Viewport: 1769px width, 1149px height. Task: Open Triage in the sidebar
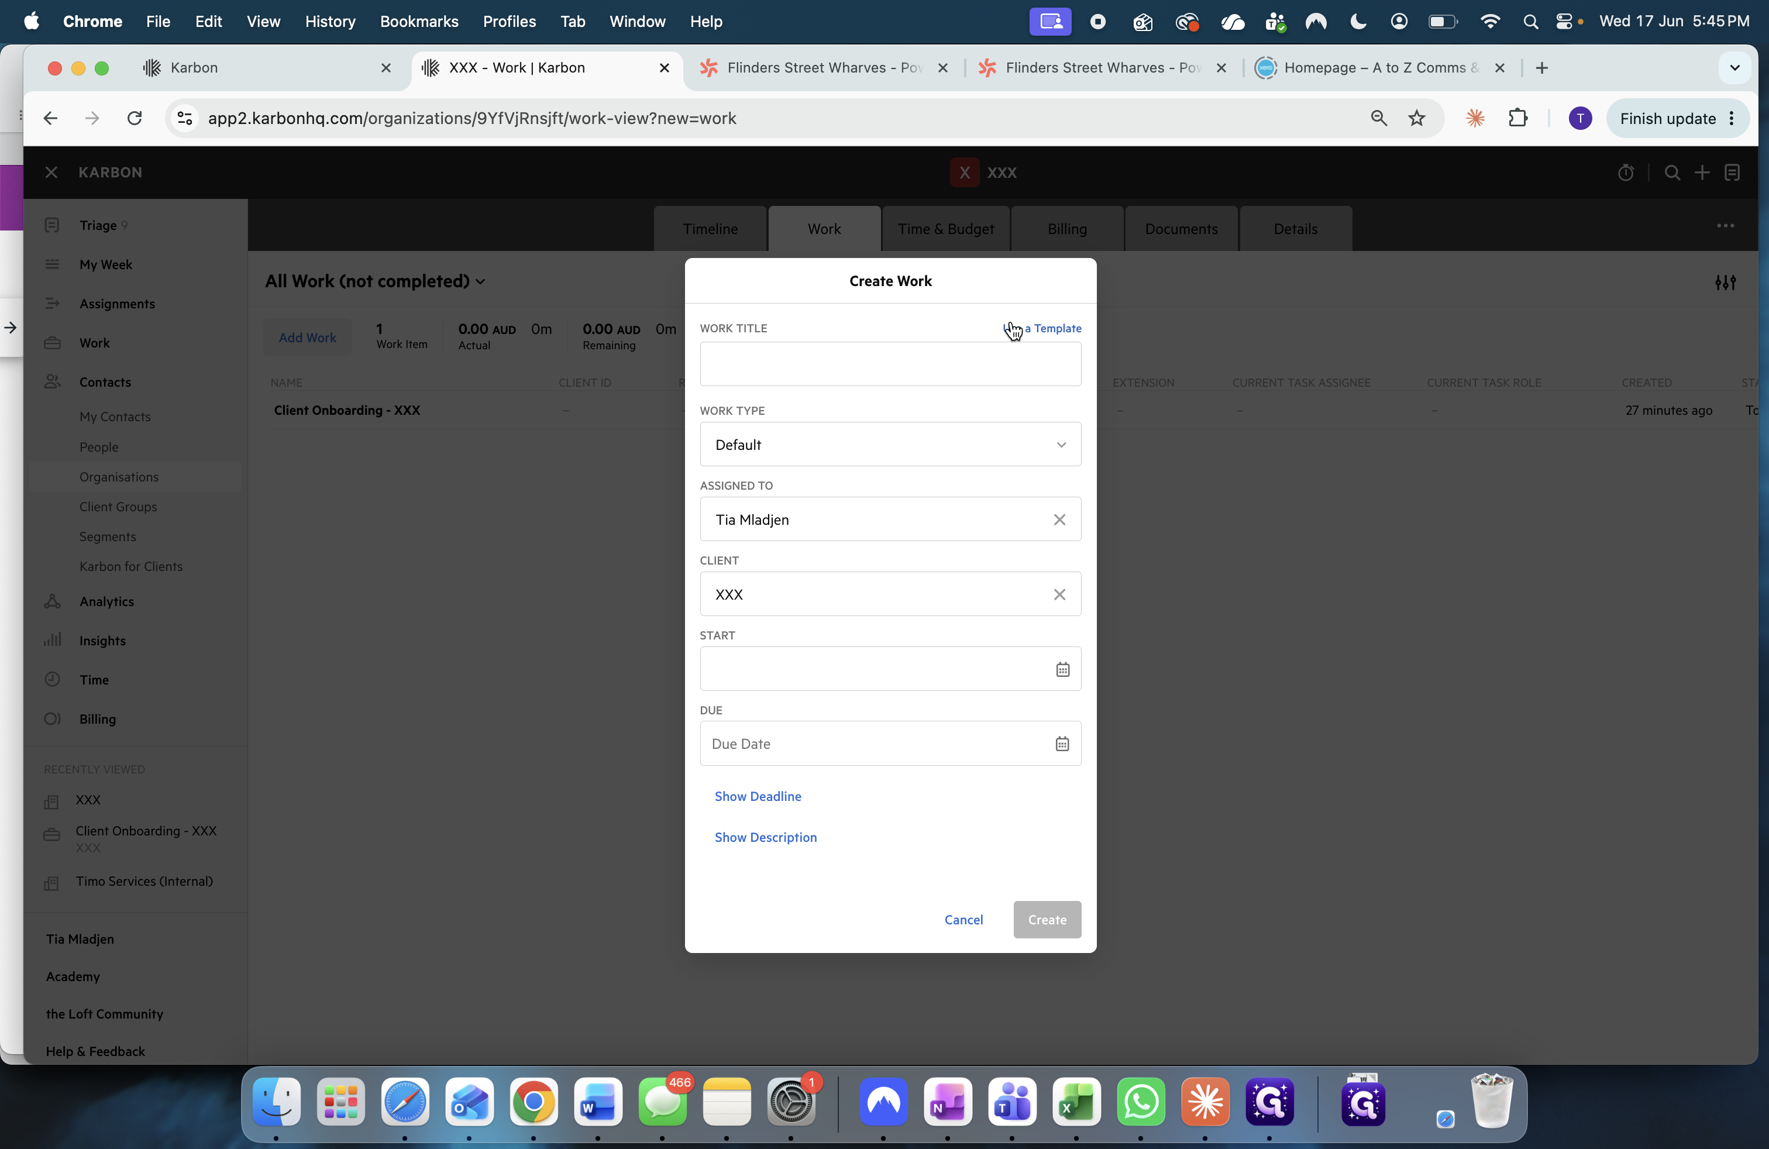pos(98,225)
